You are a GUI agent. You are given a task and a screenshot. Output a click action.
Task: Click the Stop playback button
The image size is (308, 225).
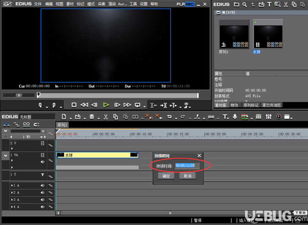(x=74, y=105)
